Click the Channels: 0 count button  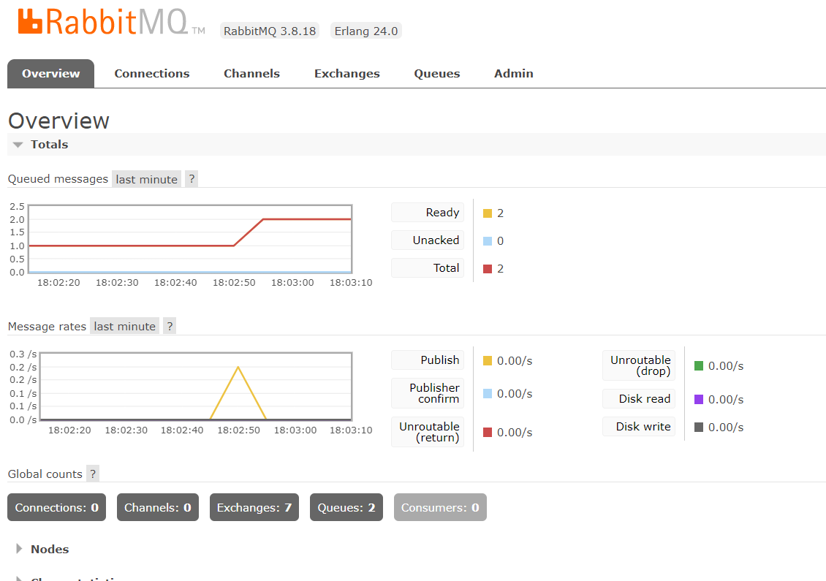[157, 507]
